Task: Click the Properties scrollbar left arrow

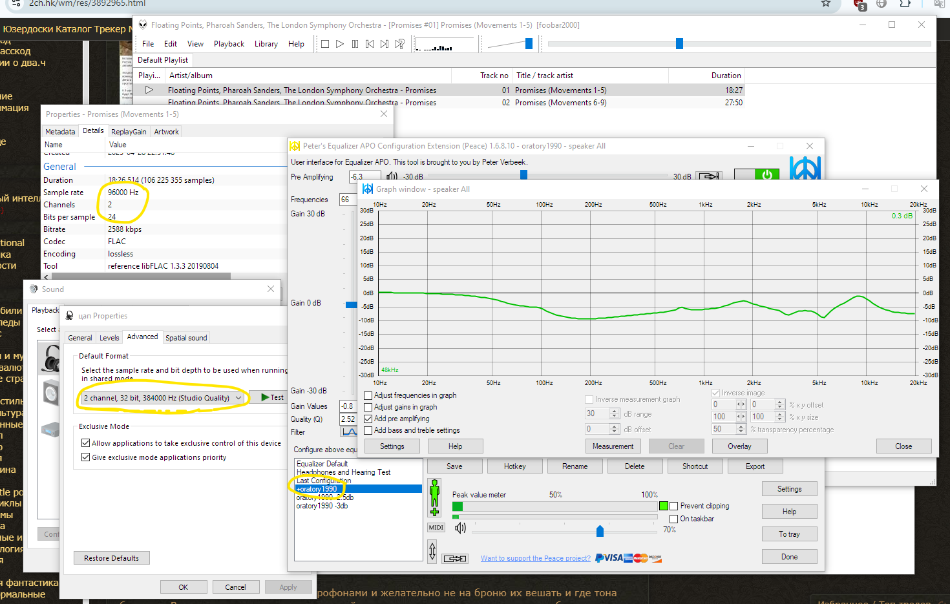Action: 46,276
